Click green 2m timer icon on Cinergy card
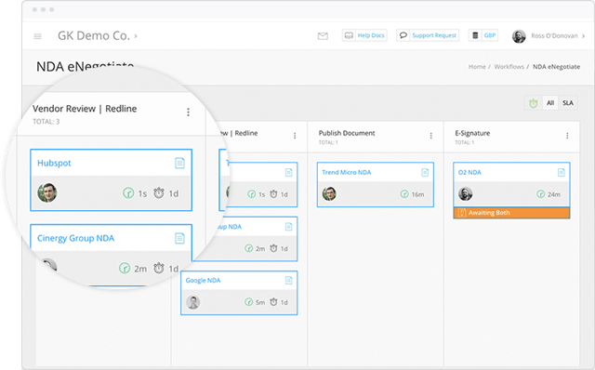 [125, 269]
